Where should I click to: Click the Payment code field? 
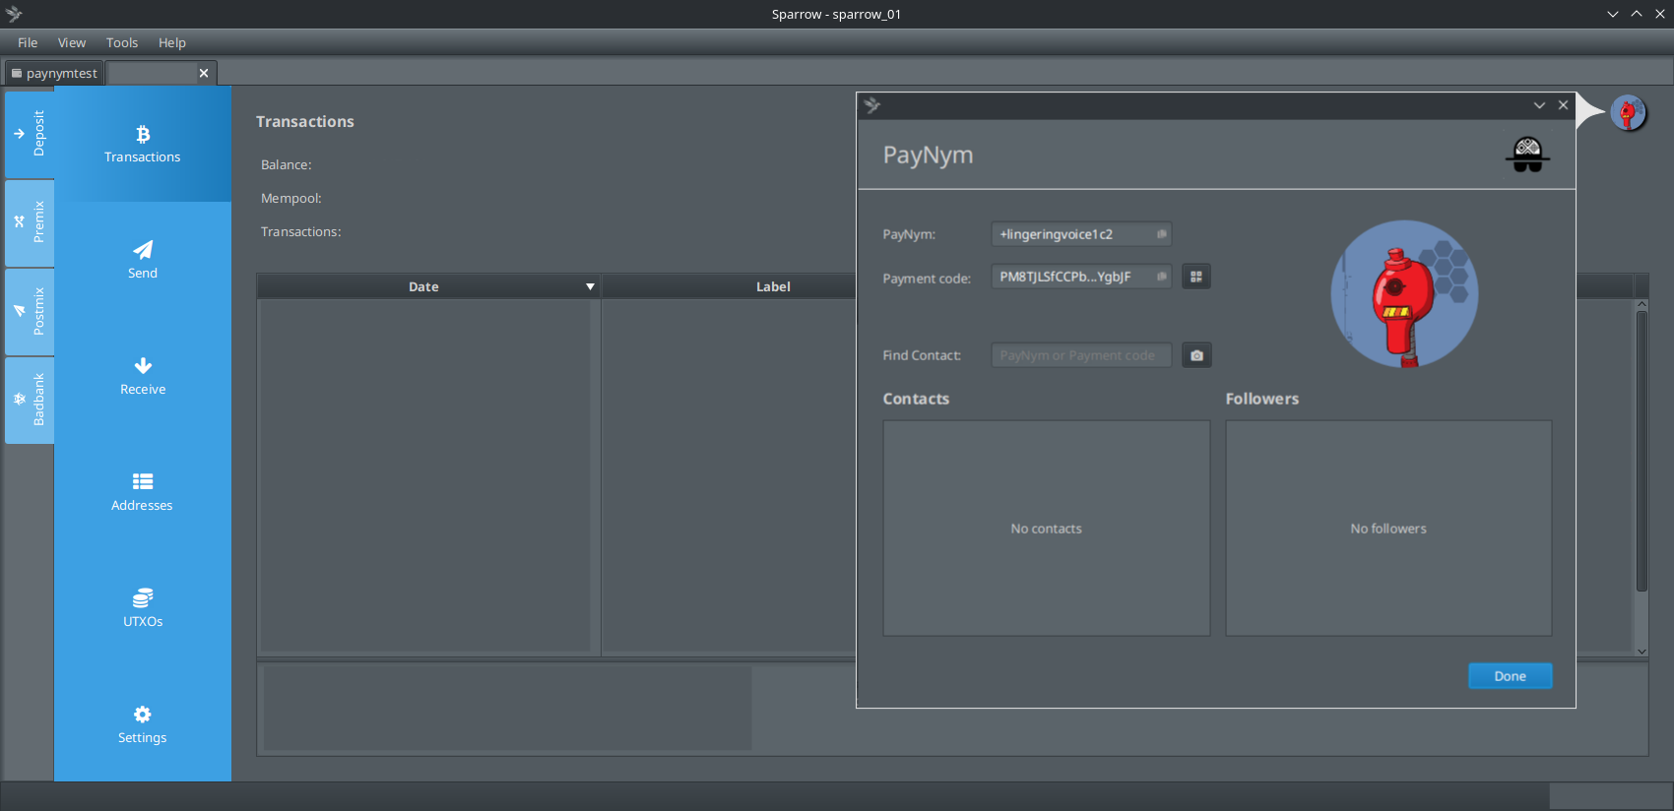point(1081,277)
